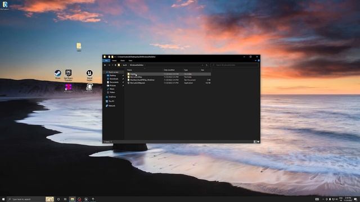Viewport: 360px width, 202px height.
Task: Select the MyCustomMap folder row
Action: [169, 77]
